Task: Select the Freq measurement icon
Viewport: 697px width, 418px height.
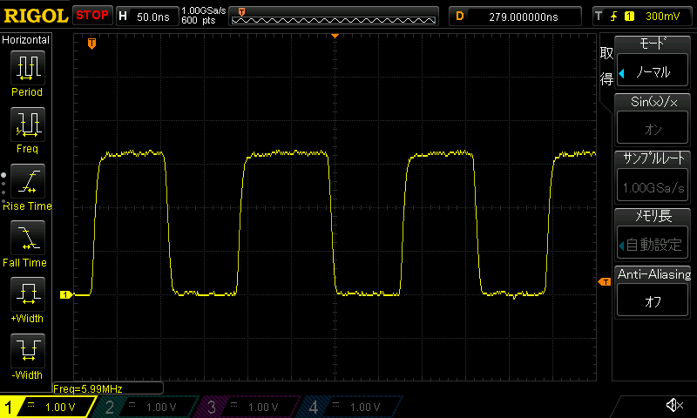Action: [x=28, y=125]
